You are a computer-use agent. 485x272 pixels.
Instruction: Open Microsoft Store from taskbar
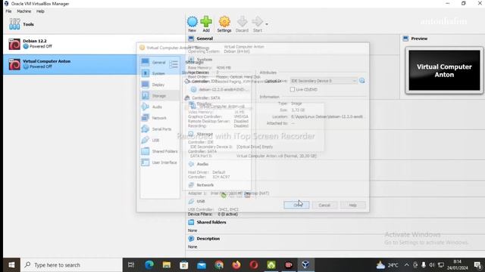[183, 265]
